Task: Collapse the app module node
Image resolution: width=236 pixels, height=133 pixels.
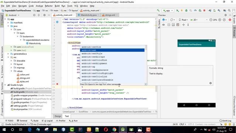Action: click(5, 19)
